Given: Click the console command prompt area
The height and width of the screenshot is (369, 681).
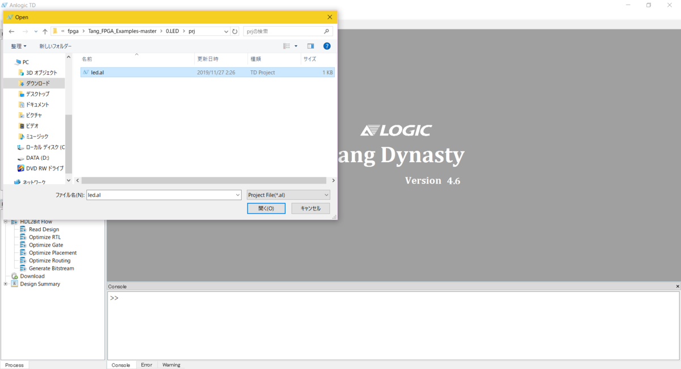Looking at the screenshot, I should coord(393,325).
